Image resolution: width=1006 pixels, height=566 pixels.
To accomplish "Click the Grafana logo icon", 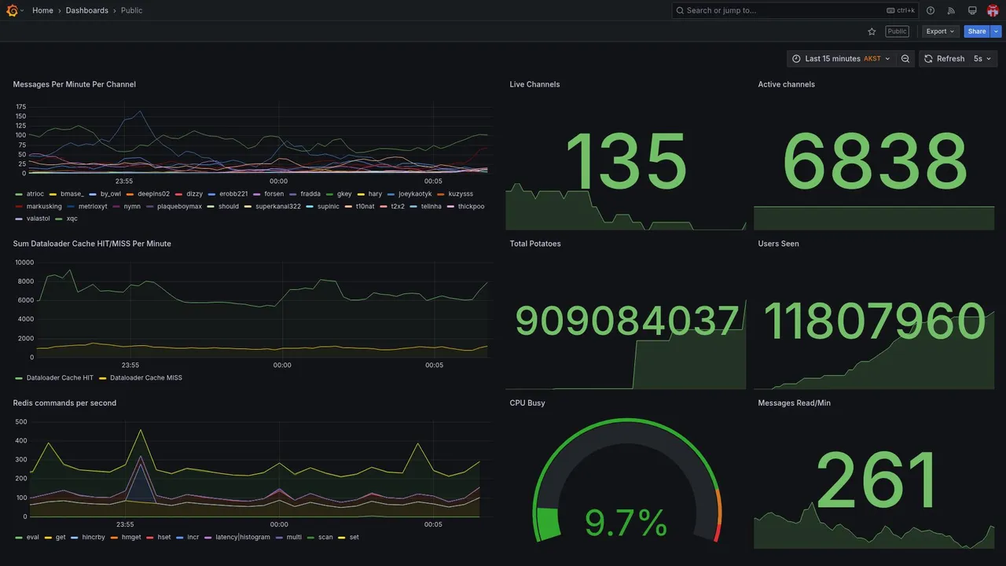I will [12, 10].
